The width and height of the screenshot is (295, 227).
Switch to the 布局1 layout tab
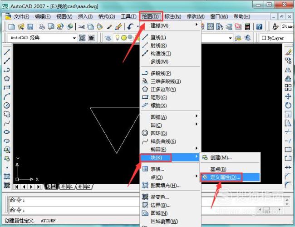67,187
